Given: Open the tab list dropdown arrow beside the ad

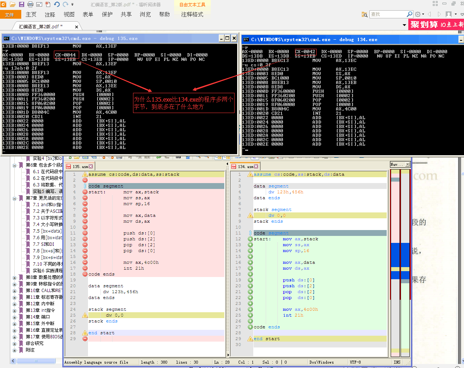Looking at the screenshot, I should pyautogui.click(x=404, y=25).
